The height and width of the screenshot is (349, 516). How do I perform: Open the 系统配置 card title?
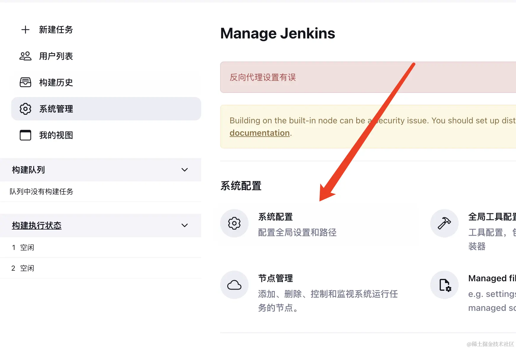(x=275, y=217)
